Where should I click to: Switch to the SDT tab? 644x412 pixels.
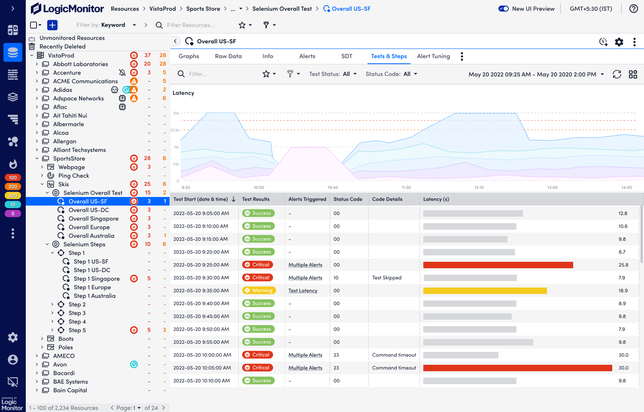(x=347, y=56)
